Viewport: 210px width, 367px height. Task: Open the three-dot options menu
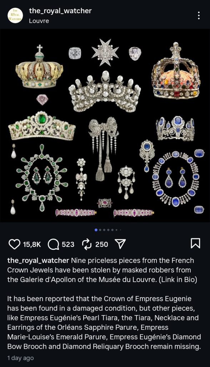coord(199,15)
